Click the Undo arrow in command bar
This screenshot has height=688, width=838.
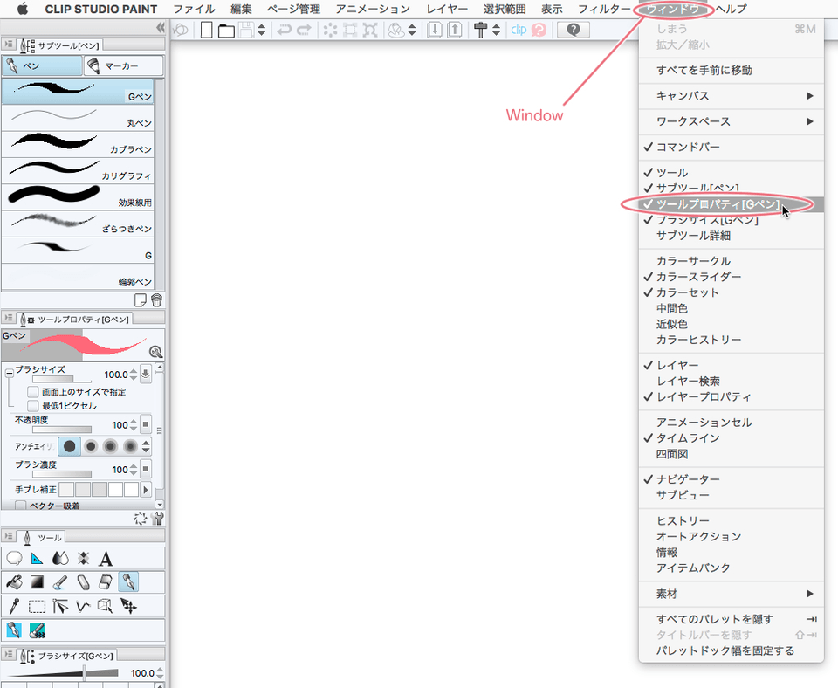coord(285,30)
